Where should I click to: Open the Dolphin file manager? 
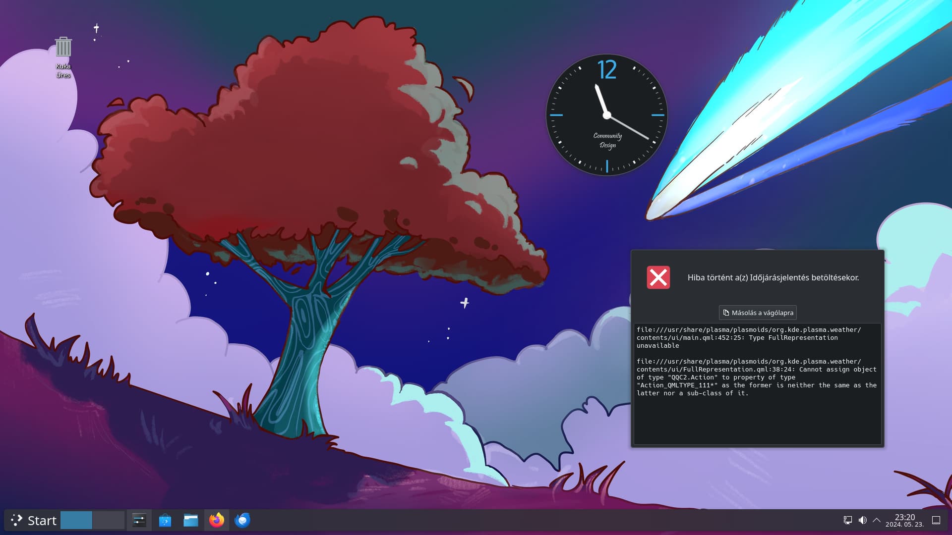190,520
